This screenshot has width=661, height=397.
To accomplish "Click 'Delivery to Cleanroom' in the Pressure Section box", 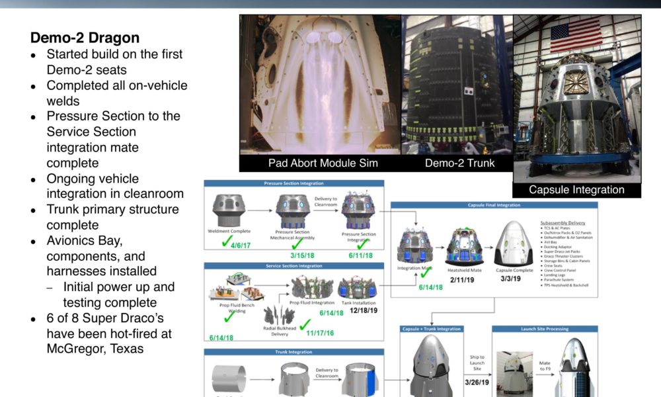I will 326,202.
